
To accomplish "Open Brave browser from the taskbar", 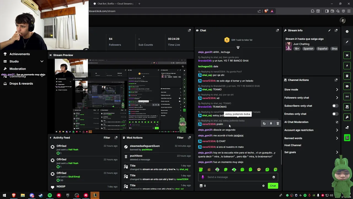I will click(14, 195).
